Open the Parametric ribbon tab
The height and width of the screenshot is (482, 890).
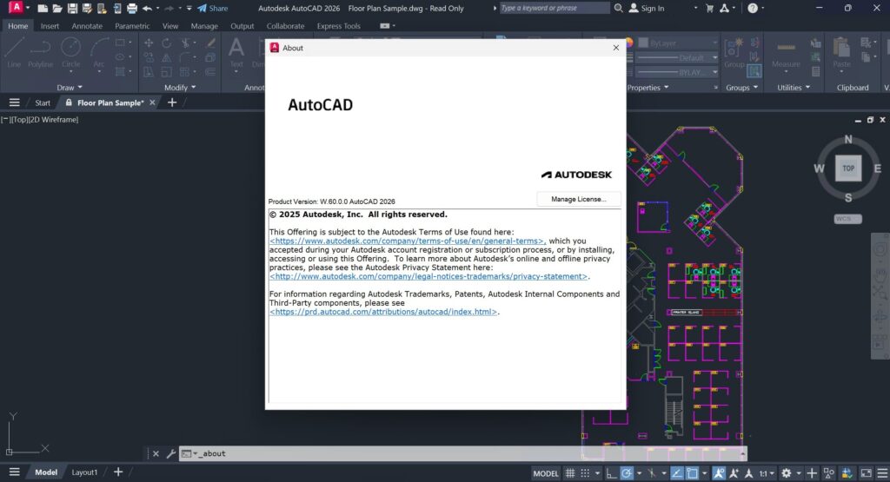pyautogui.click(x=132, y=26)
